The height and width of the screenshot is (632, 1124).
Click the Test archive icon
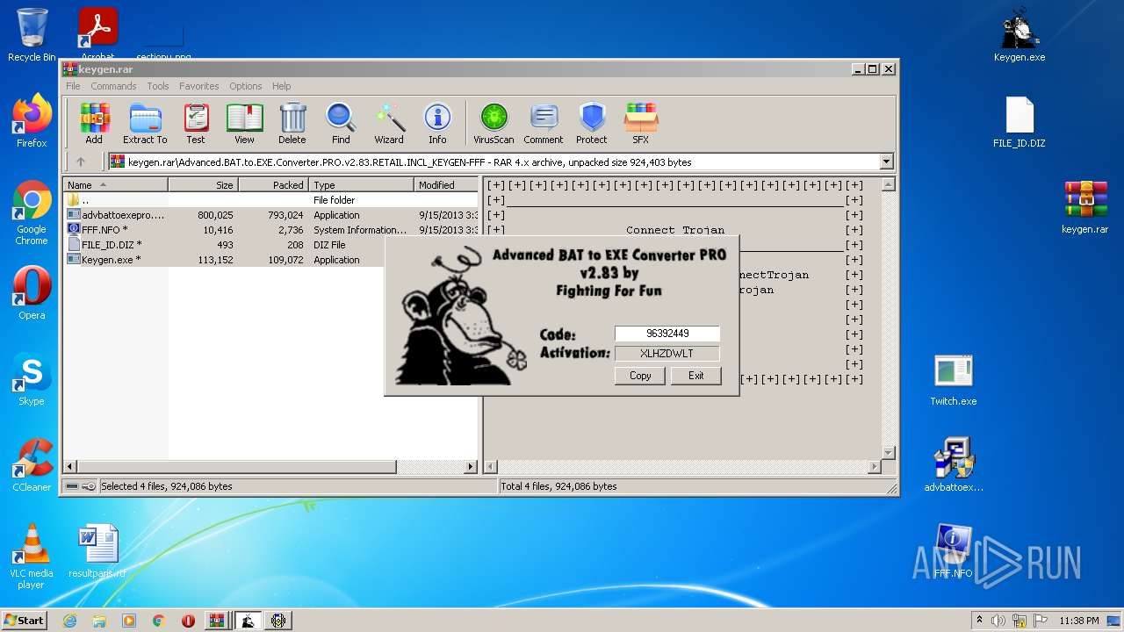(196, 123)
